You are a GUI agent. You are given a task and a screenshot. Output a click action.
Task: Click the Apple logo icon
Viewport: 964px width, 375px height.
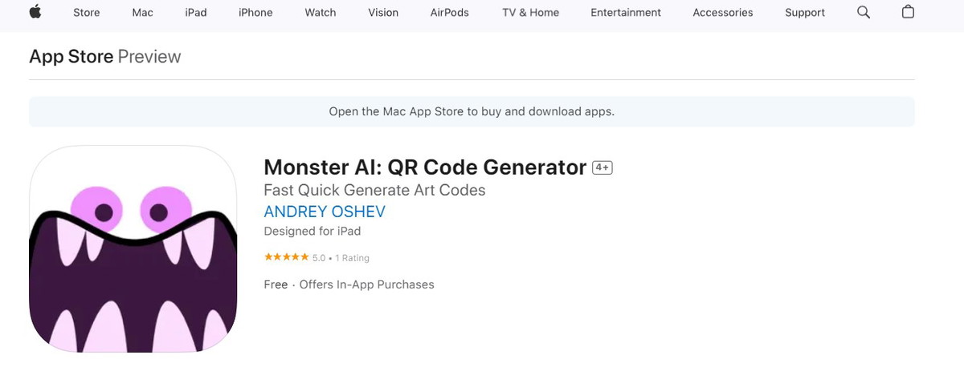coord(35,12)
